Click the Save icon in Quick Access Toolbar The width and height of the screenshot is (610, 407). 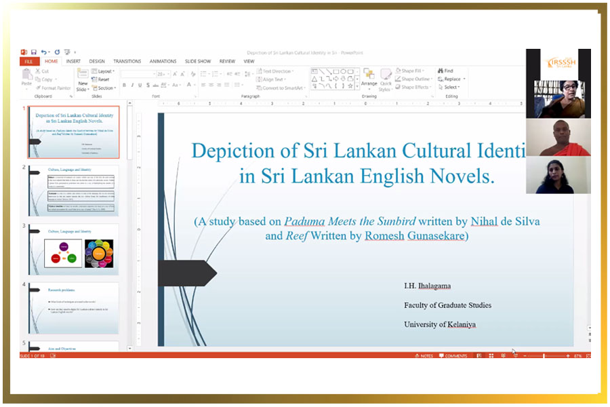pyautogui.click(x=34, y=52)
